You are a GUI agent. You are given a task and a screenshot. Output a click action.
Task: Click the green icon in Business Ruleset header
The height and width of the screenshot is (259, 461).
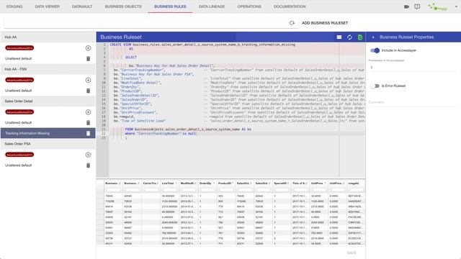coord(360,37)
